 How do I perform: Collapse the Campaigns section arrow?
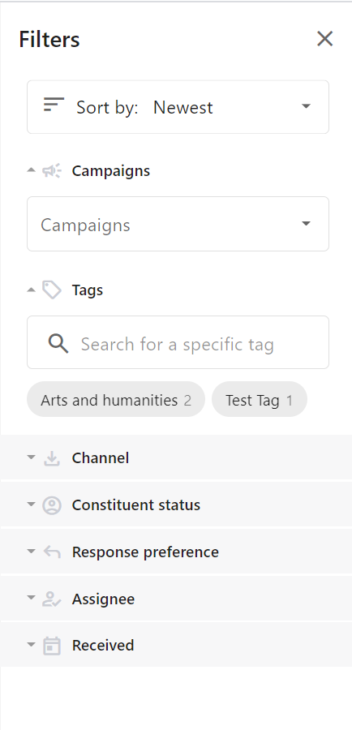(x=31, y=170)
